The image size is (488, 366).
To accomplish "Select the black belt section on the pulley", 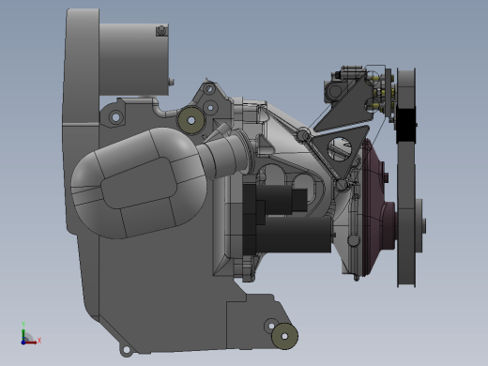I will tap(405, 125).
